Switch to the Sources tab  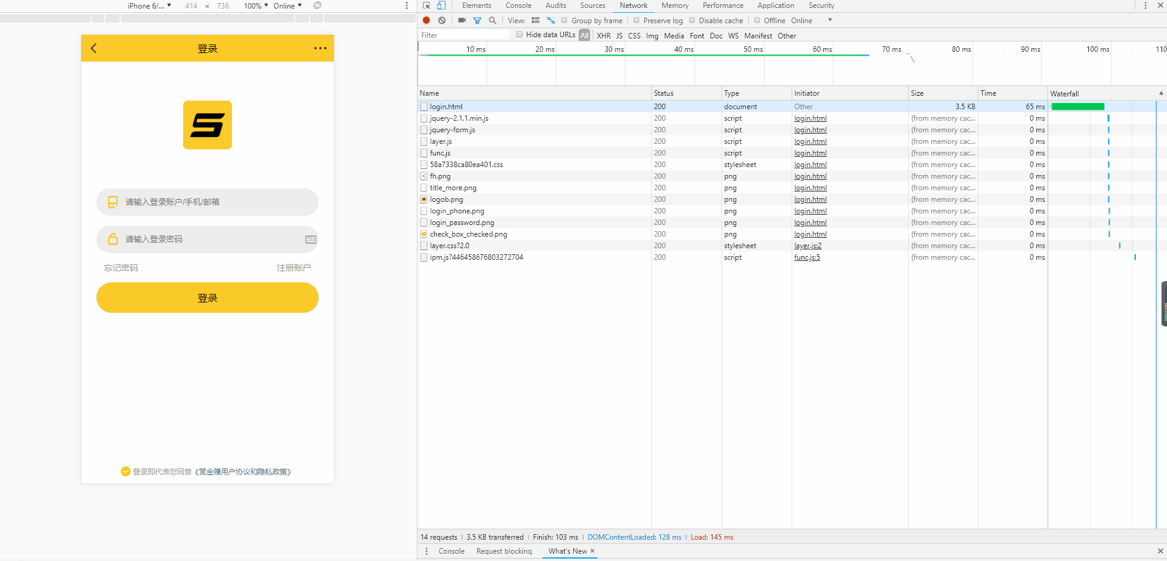[x=593, y=5]
